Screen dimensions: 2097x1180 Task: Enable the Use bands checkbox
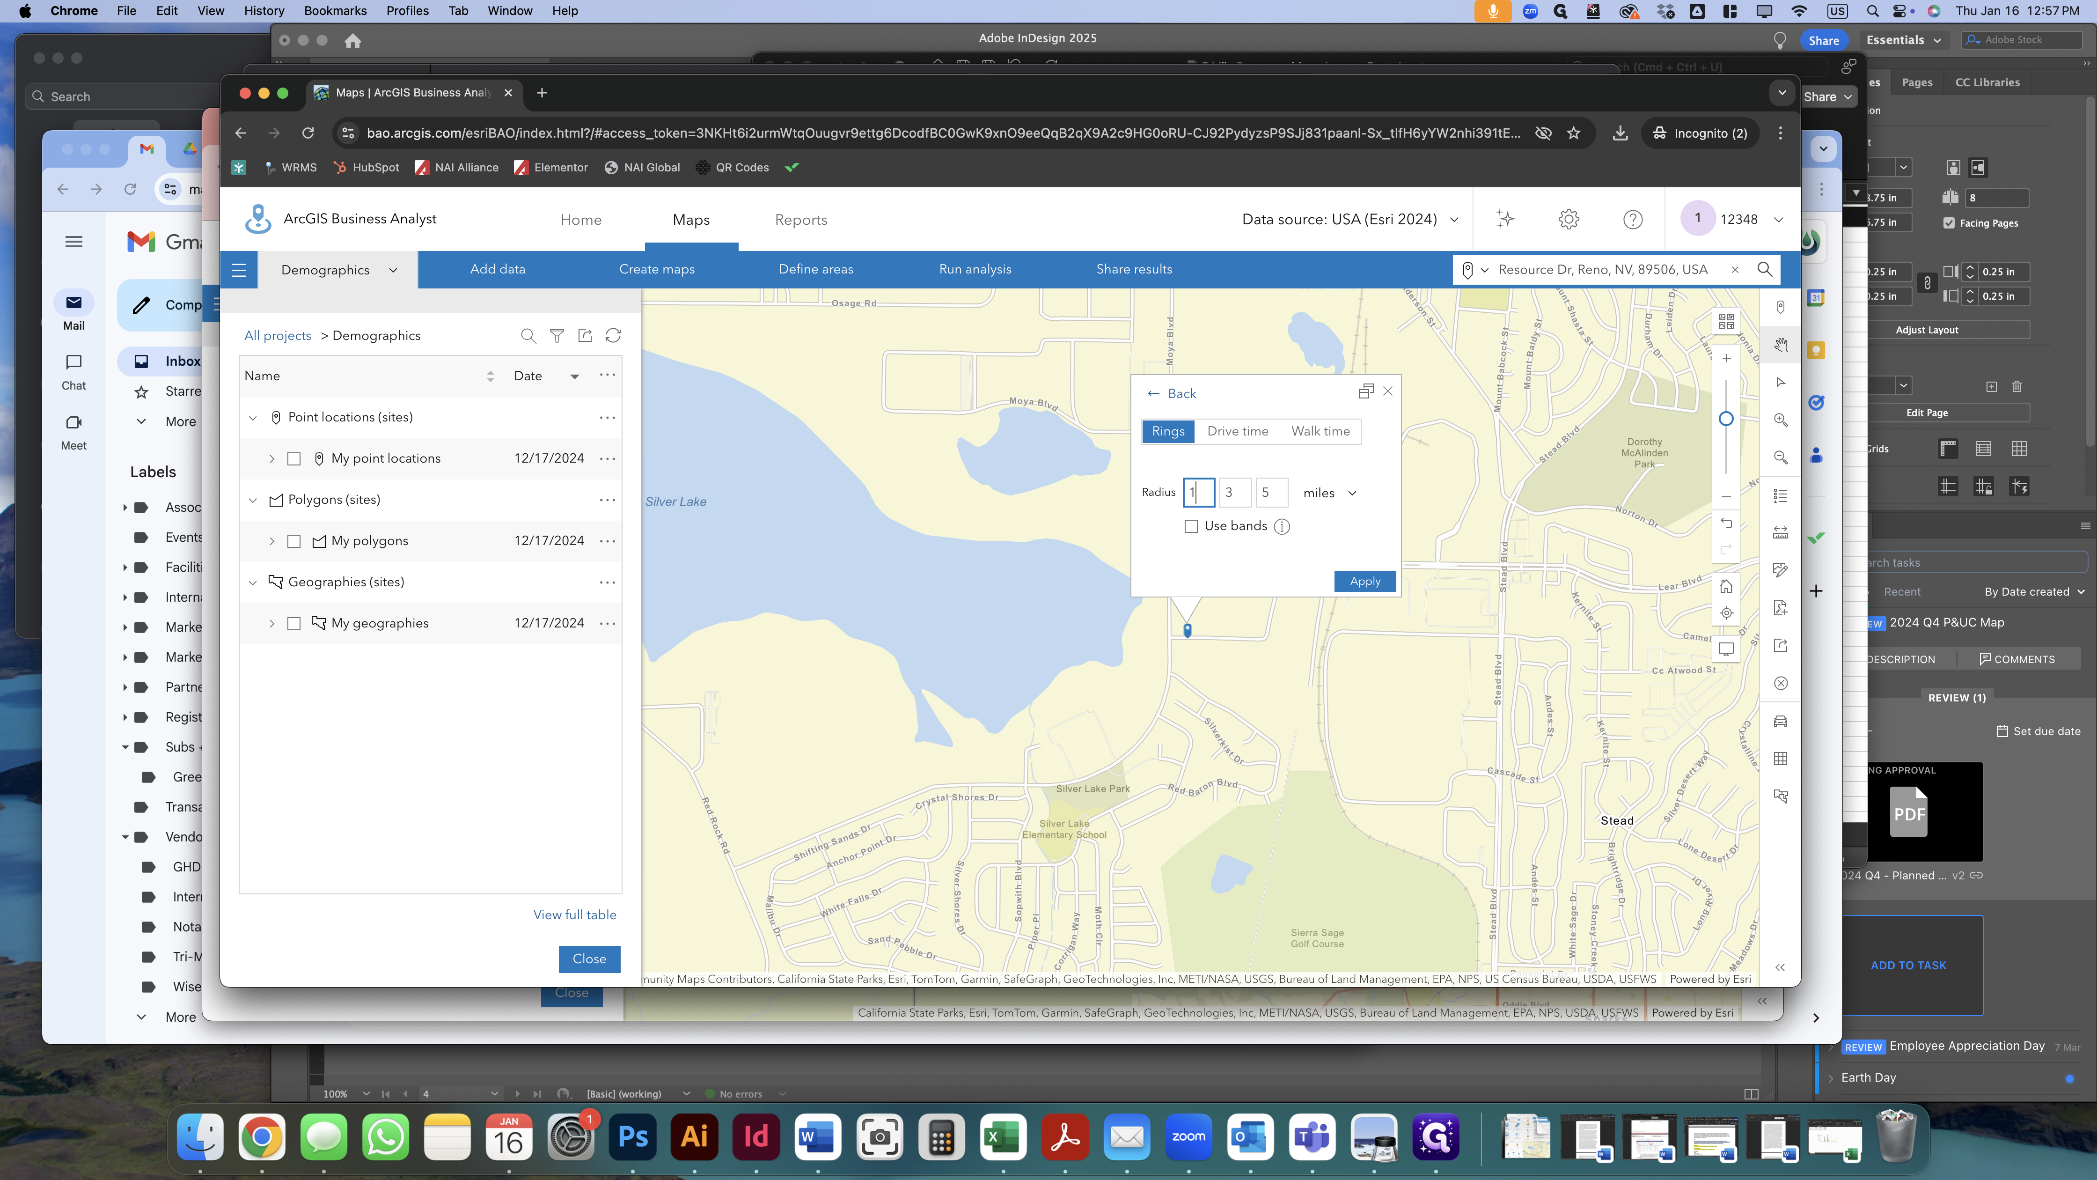click(1191, 526)
